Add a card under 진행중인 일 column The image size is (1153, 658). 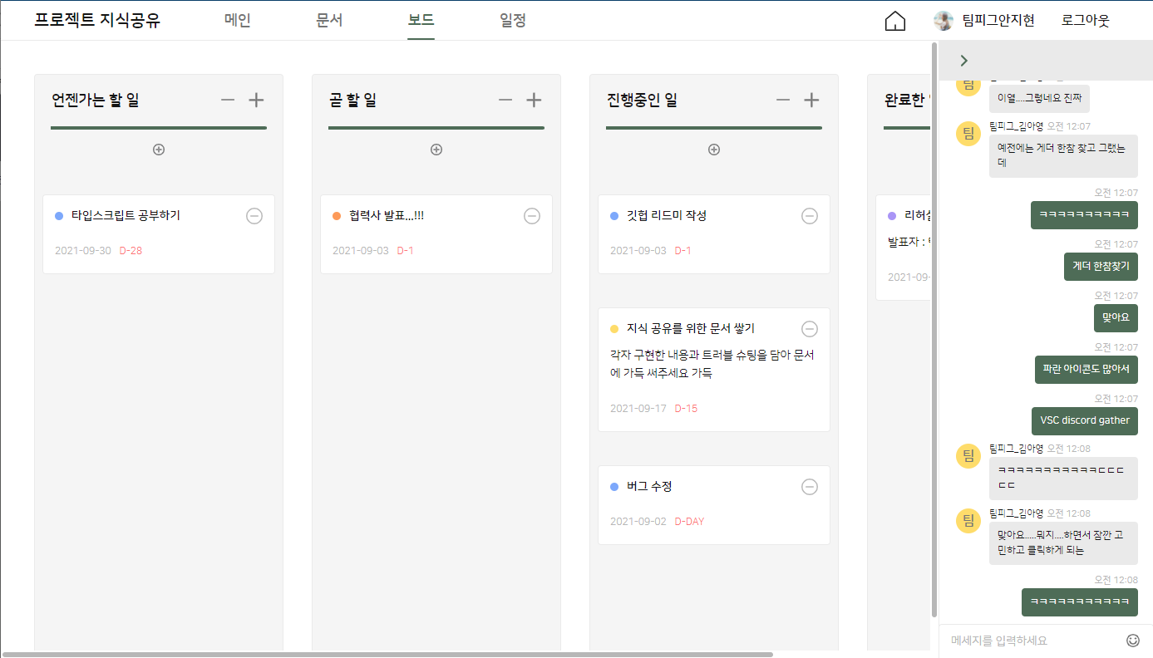pos(714,150)
